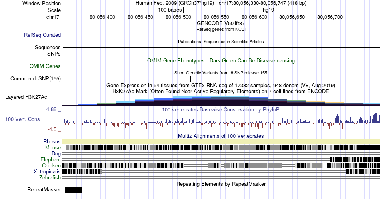Image resolution: width=380 pixels, height=199 pixels.
Task: Click the second Common dbSNP variant tick mark
Action: tap(128, 78)
